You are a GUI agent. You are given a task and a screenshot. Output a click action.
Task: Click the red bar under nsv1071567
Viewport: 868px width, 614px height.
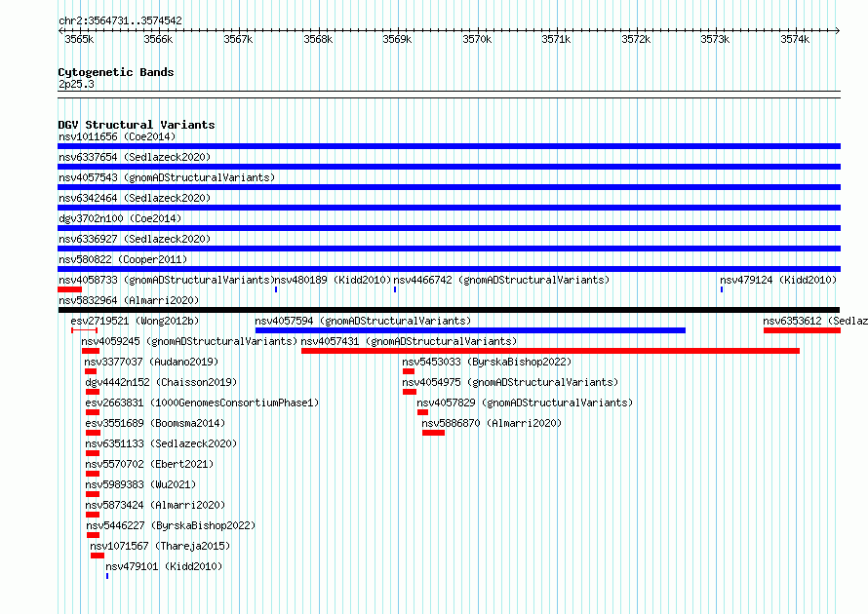click(x=98, y=556)
